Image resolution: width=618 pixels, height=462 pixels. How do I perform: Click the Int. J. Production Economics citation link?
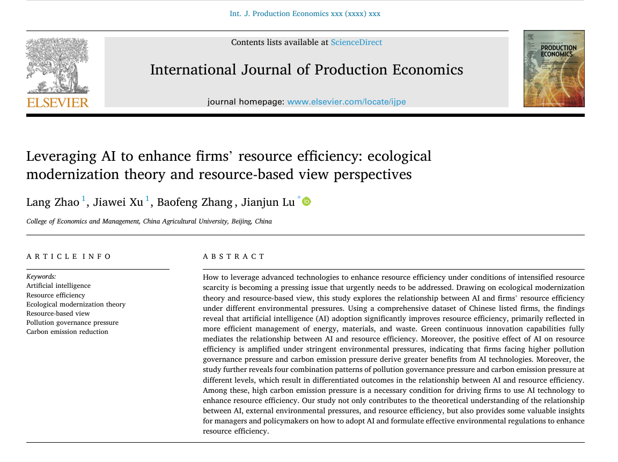pos(305,13)
